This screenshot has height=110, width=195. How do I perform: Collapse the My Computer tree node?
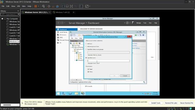(2, 19)
